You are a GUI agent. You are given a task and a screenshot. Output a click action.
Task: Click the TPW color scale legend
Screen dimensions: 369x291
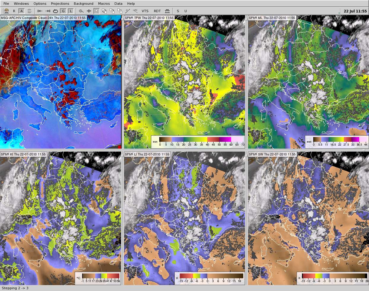pyautogui.click(x=198, y=142)
